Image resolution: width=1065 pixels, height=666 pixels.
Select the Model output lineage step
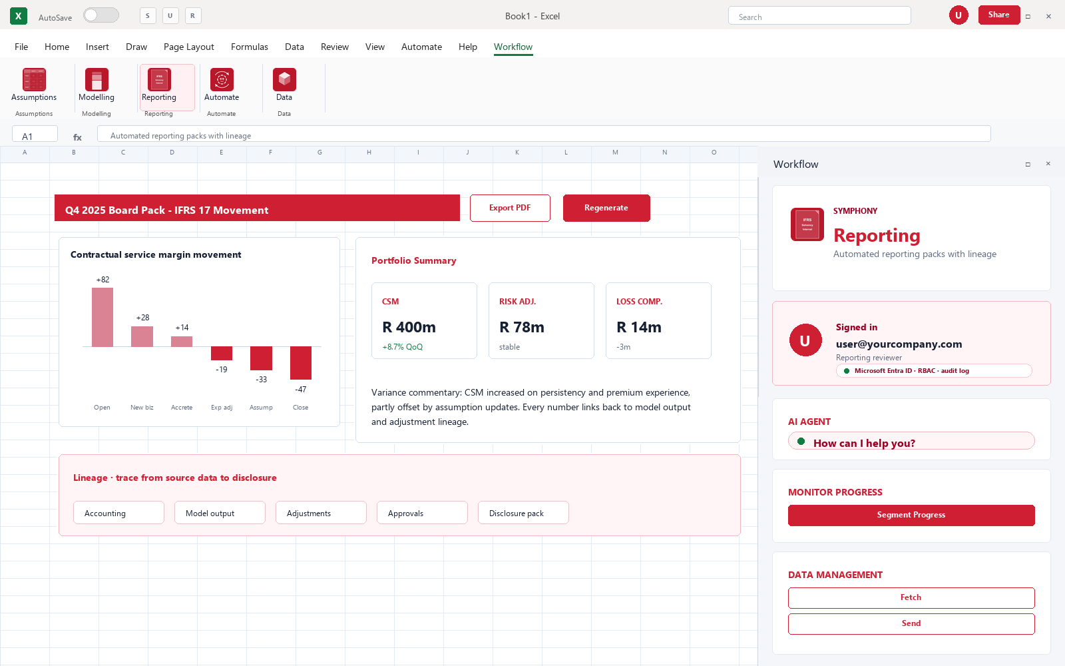coord(220,513)
